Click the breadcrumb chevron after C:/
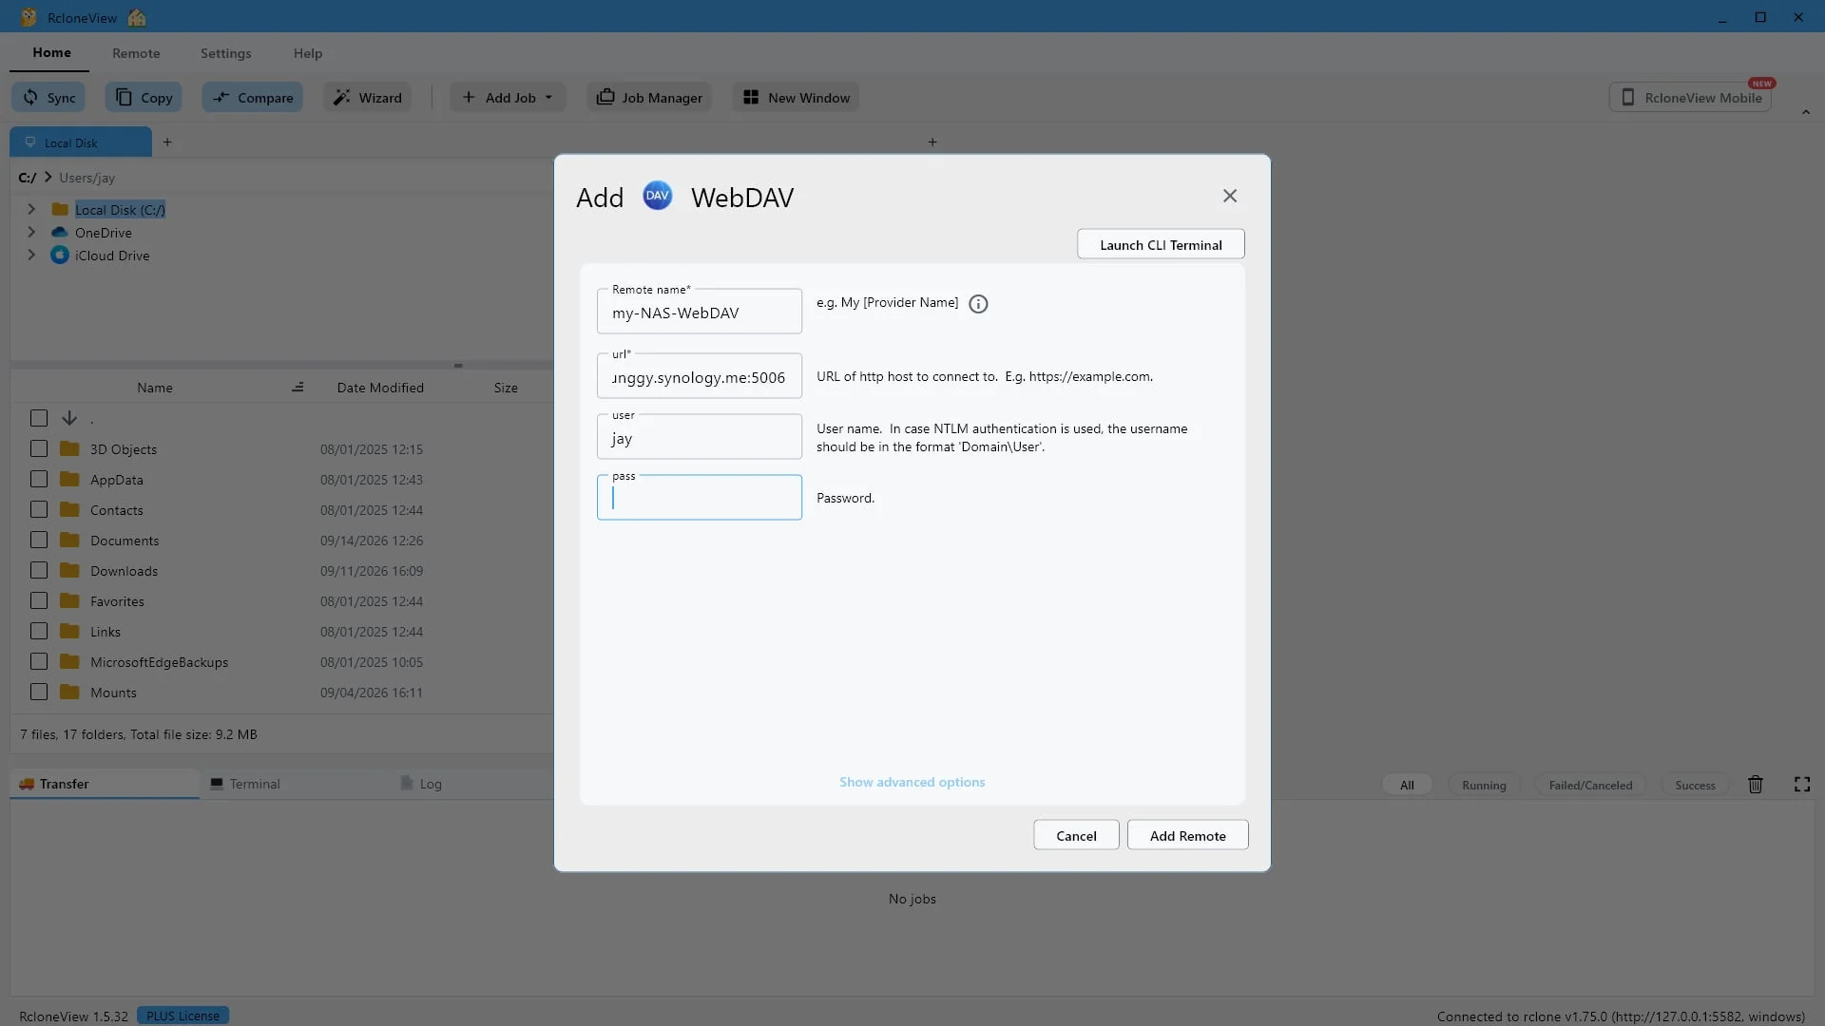This screenshot has height=1026, width=1825. pyautogui.click(x=48, y=178)
